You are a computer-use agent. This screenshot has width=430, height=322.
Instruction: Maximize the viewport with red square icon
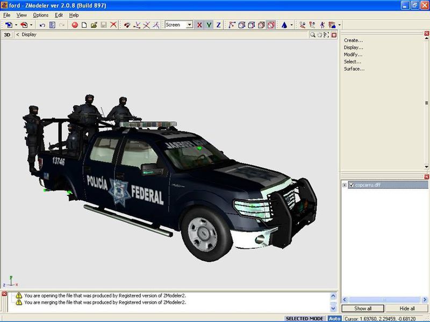(x=334, y=35)
